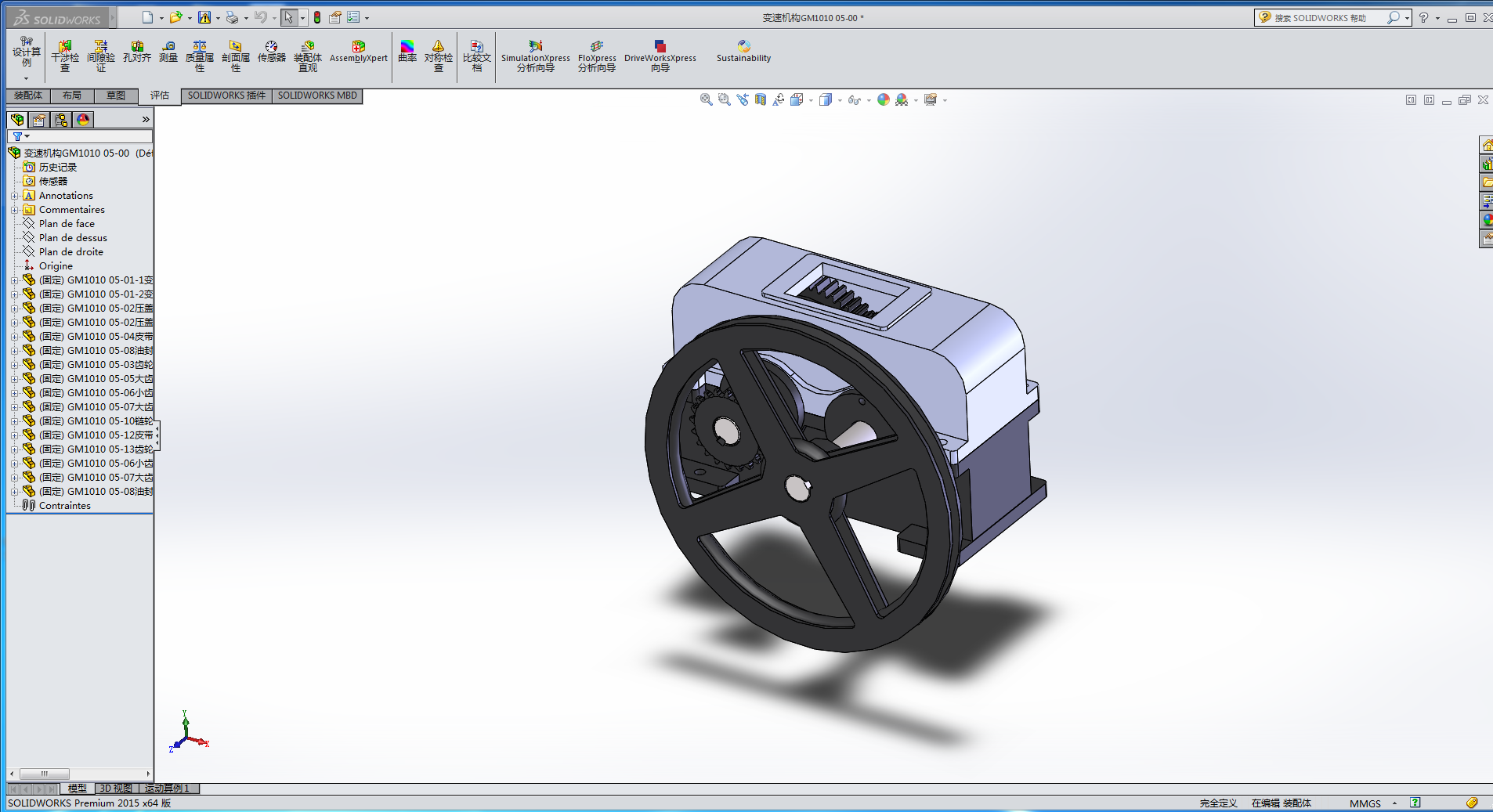Open the SimulationXpress analysis wizard
Screen dimensions: 1493x812
[x=536, y=56]
